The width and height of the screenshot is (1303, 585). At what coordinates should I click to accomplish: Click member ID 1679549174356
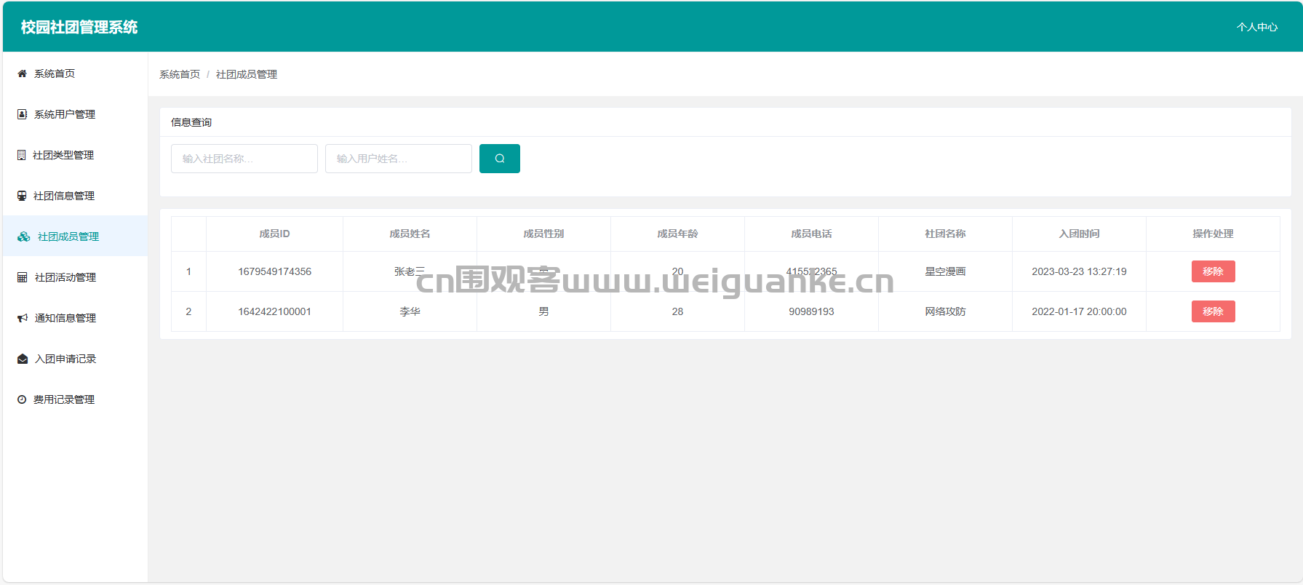pos(274,271)
